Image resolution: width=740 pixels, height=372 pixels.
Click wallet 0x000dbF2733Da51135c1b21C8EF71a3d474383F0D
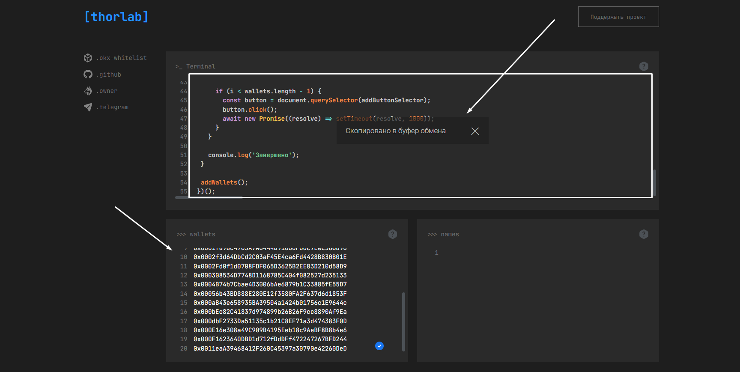tap(270, 321)
